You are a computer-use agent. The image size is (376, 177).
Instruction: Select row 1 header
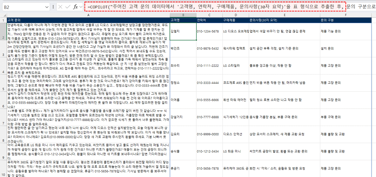[3, 20]
